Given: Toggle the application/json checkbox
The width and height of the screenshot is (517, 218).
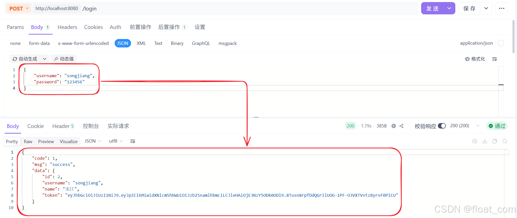Looking at the screenshot, I should coord(501,43).
